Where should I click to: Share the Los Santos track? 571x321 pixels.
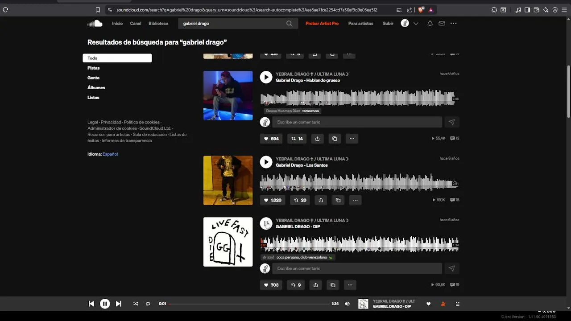click(x=321, y=200)
